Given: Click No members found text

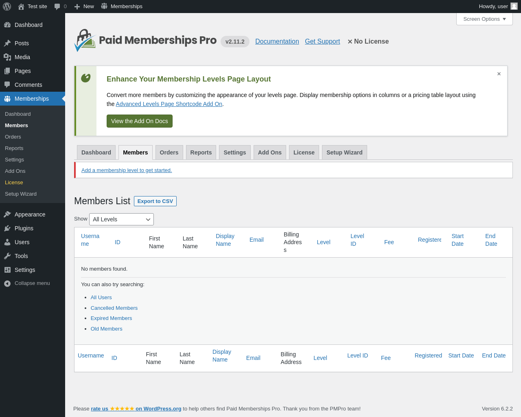Looking at the screenshot, I should (x=104, y=269).
